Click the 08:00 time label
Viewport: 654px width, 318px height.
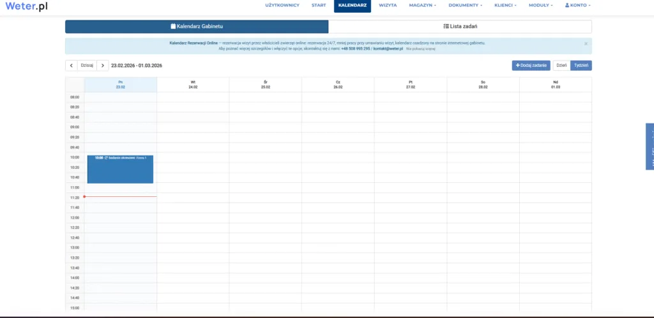pos(75,97)
